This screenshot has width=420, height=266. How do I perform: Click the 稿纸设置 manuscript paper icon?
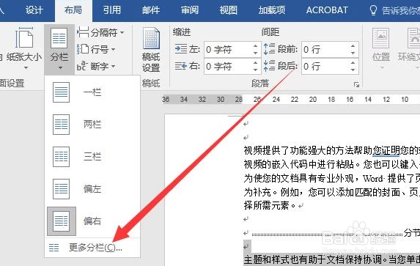151,39
